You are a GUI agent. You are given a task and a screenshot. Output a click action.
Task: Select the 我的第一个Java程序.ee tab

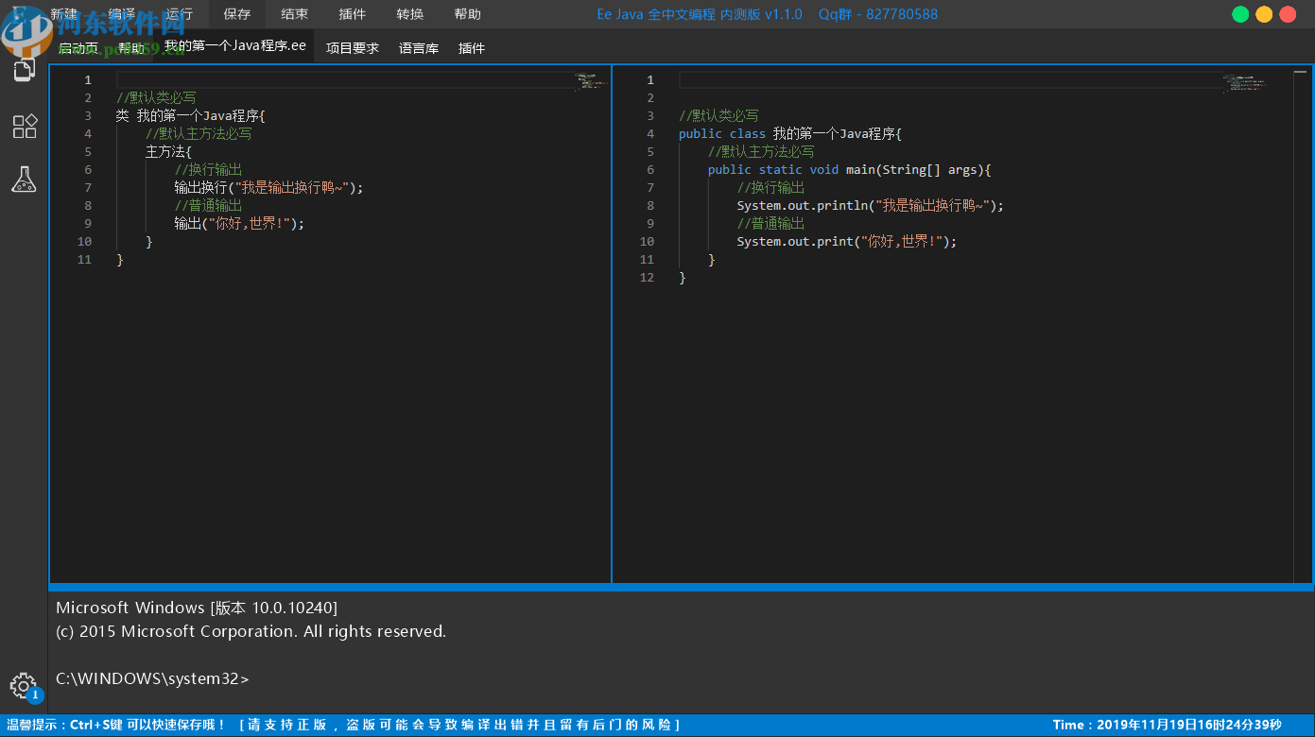coord(235,46)
